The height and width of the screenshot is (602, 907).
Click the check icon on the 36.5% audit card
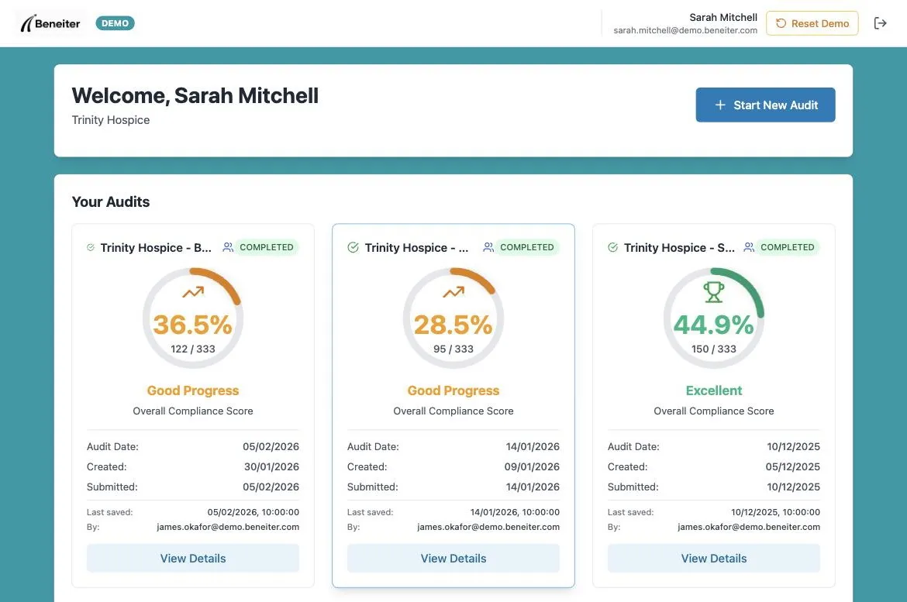pos(91,247)
